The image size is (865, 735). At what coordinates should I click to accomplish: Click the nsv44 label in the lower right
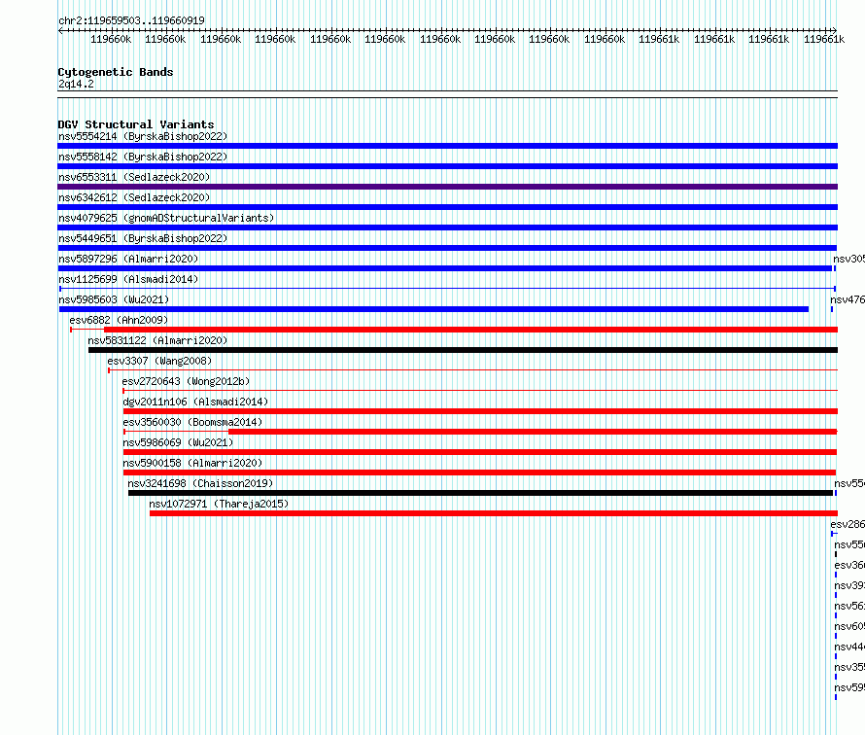click(x=849, y=647)
